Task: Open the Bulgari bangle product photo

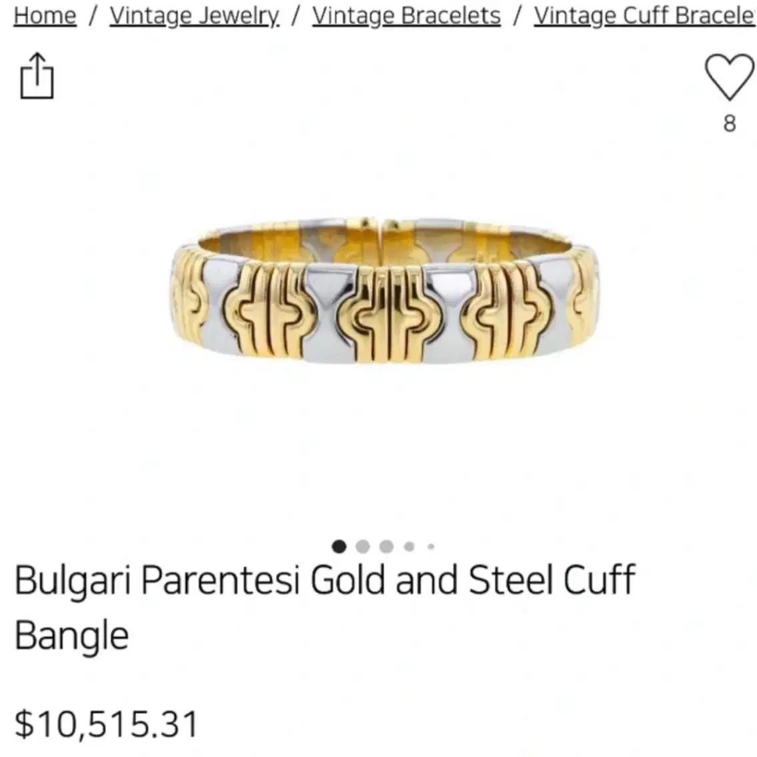Action: (384, 291)
